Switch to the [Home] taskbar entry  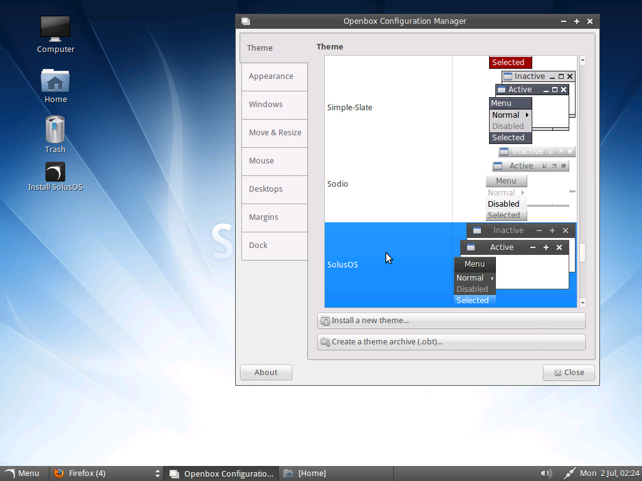pos(336,473)
